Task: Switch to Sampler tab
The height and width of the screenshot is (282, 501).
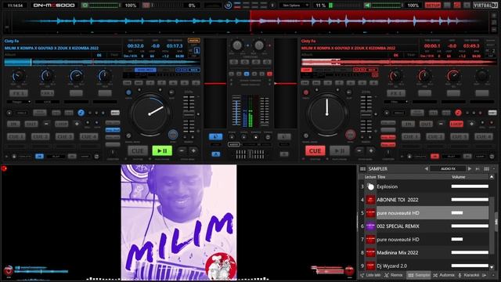Action: pyautogui.click(x=419, y=275)
